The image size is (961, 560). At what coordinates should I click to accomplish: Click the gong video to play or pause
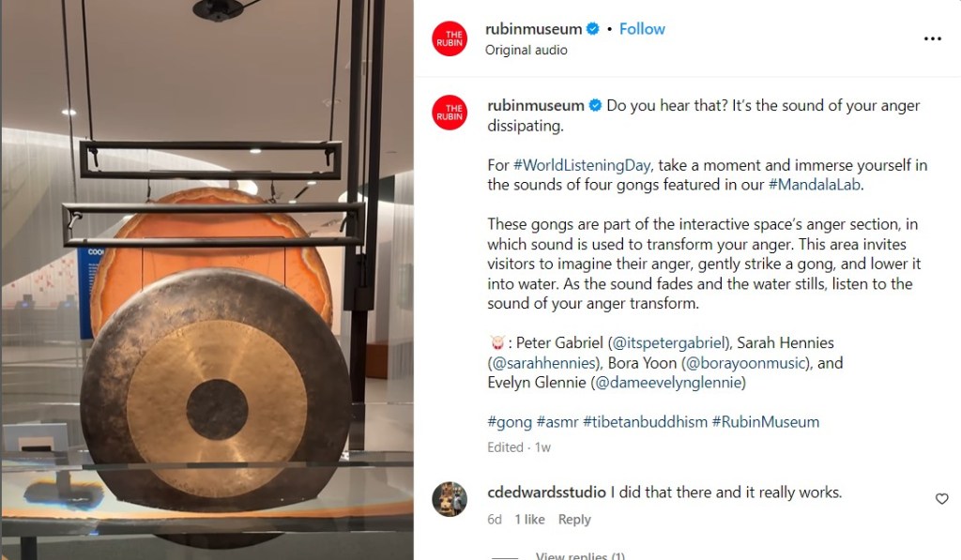[x=207, y=280]
